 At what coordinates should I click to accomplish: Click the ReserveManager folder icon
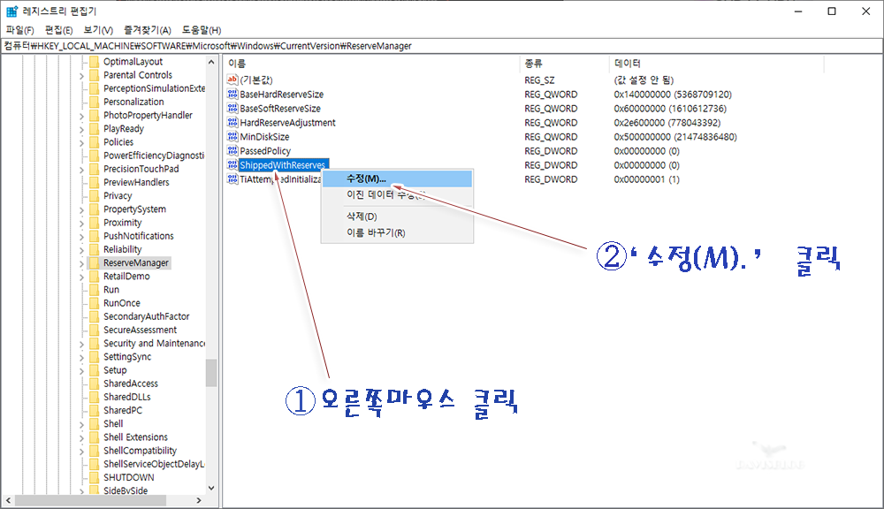coord(95,262)
